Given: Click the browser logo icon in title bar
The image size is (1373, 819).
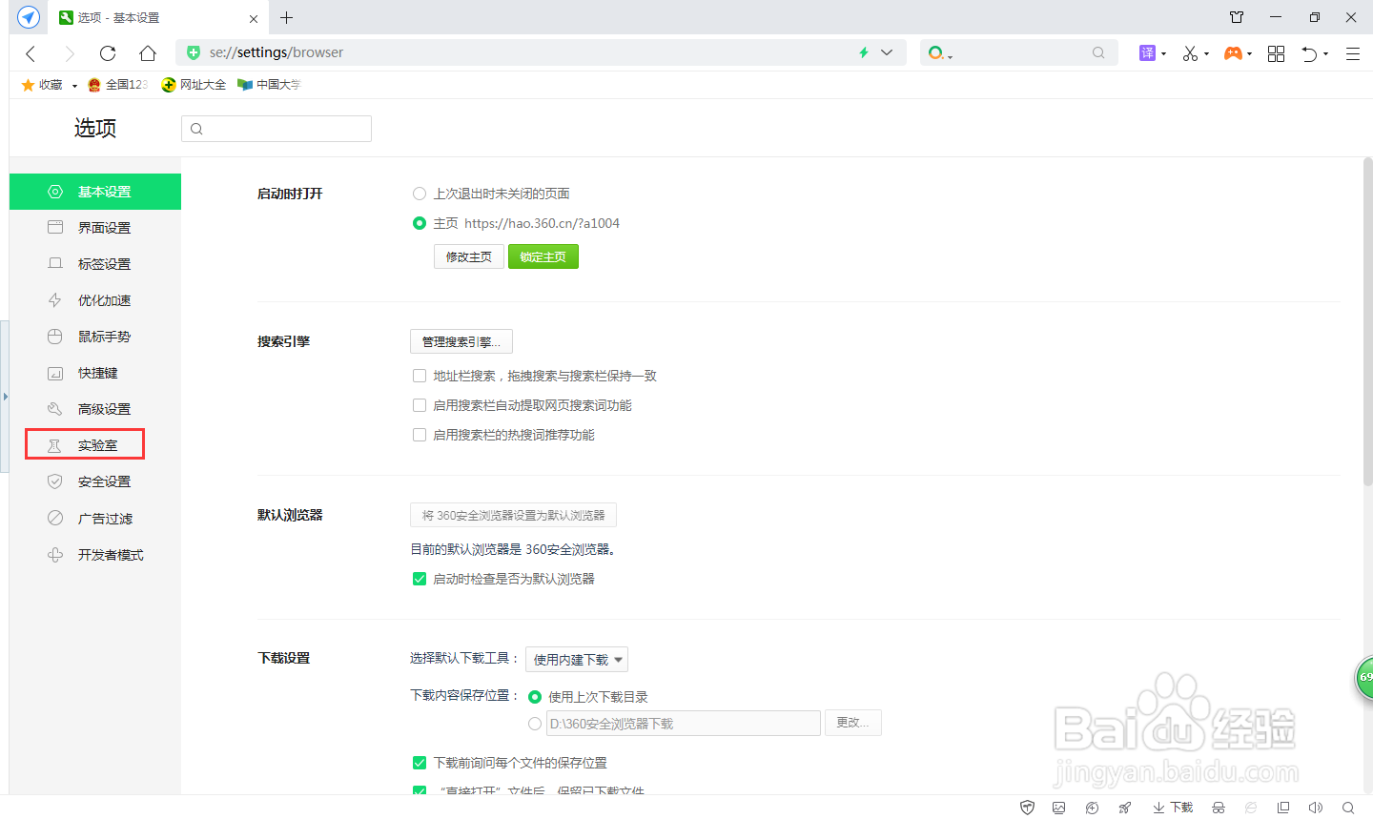Looking at the screenshot, I should pyautogui.click(x=29, y=17).
